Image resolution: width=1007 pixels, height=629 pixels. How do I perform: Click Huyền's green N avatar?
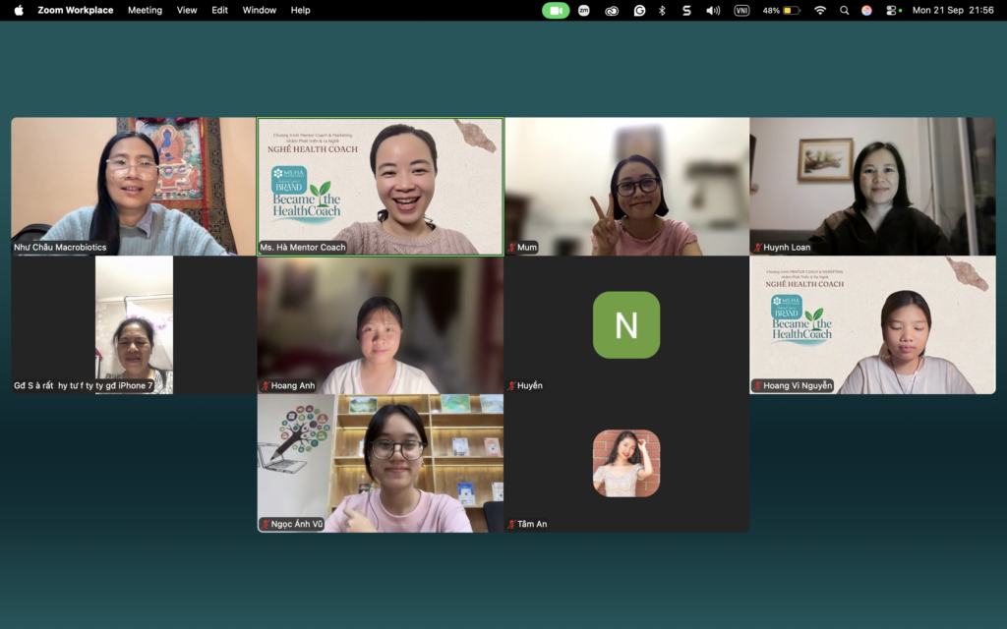[x=626, y=324]
